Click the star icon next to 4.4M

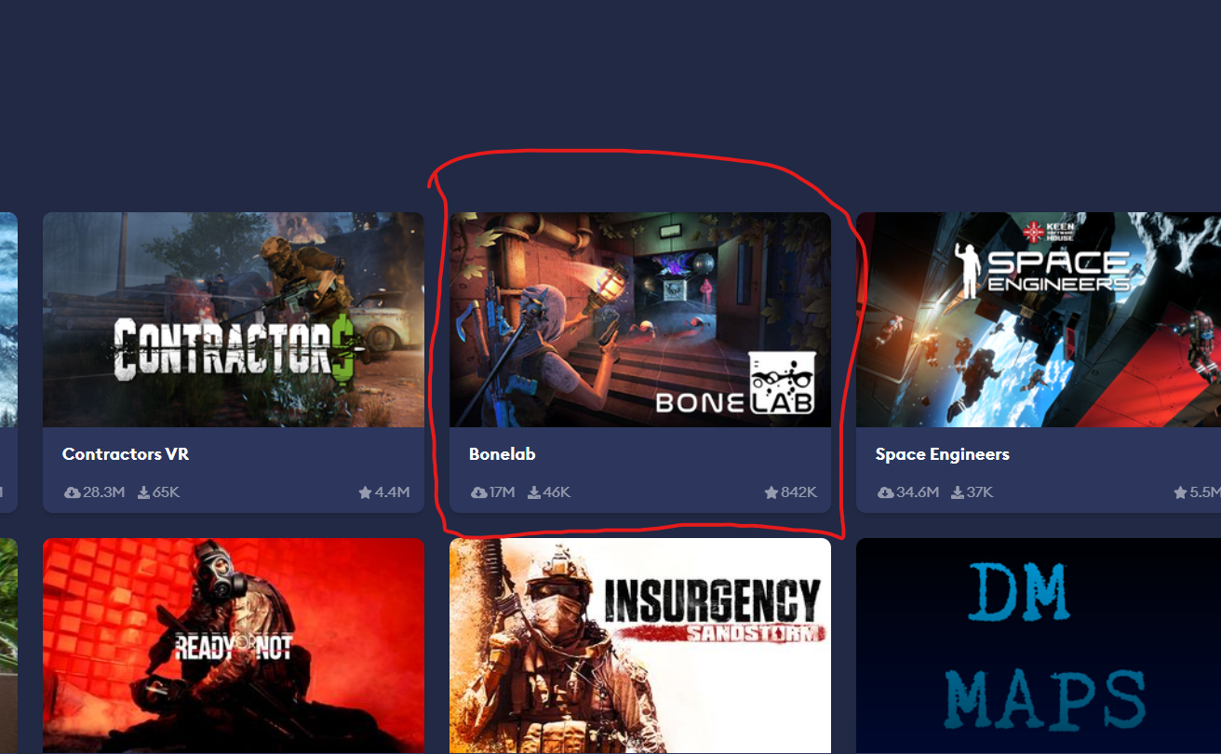coord(365,492)
